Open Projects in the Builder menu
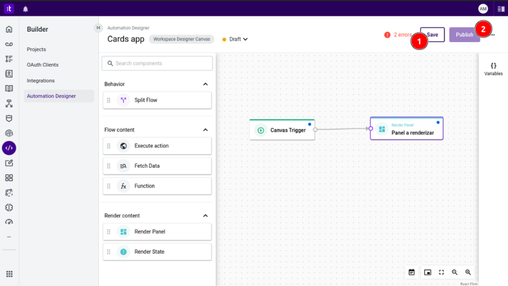508x286 pixels. click(37, 49)
